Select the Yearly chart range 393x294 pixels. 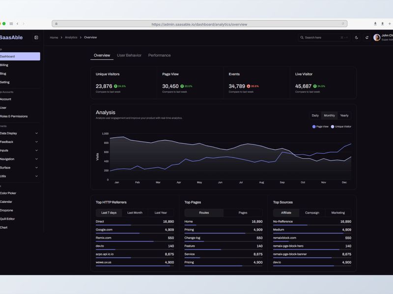tap(344, 116)
